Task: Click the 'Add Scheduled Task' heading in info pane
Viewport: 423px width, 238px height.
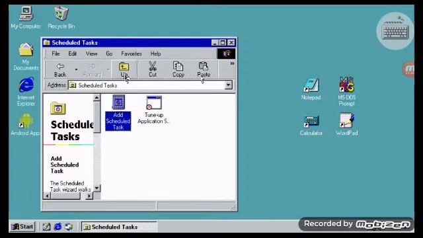Action: (x=65, y=165)
